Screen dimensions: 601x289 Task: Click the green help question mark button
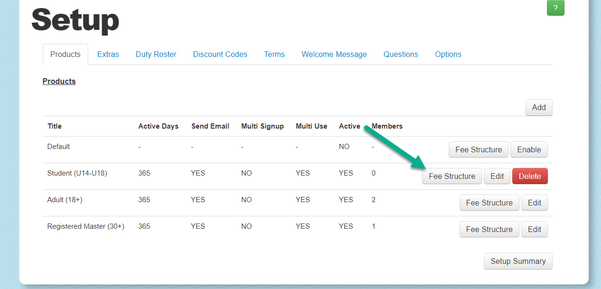pyautogui.click(x=555, y=8)
